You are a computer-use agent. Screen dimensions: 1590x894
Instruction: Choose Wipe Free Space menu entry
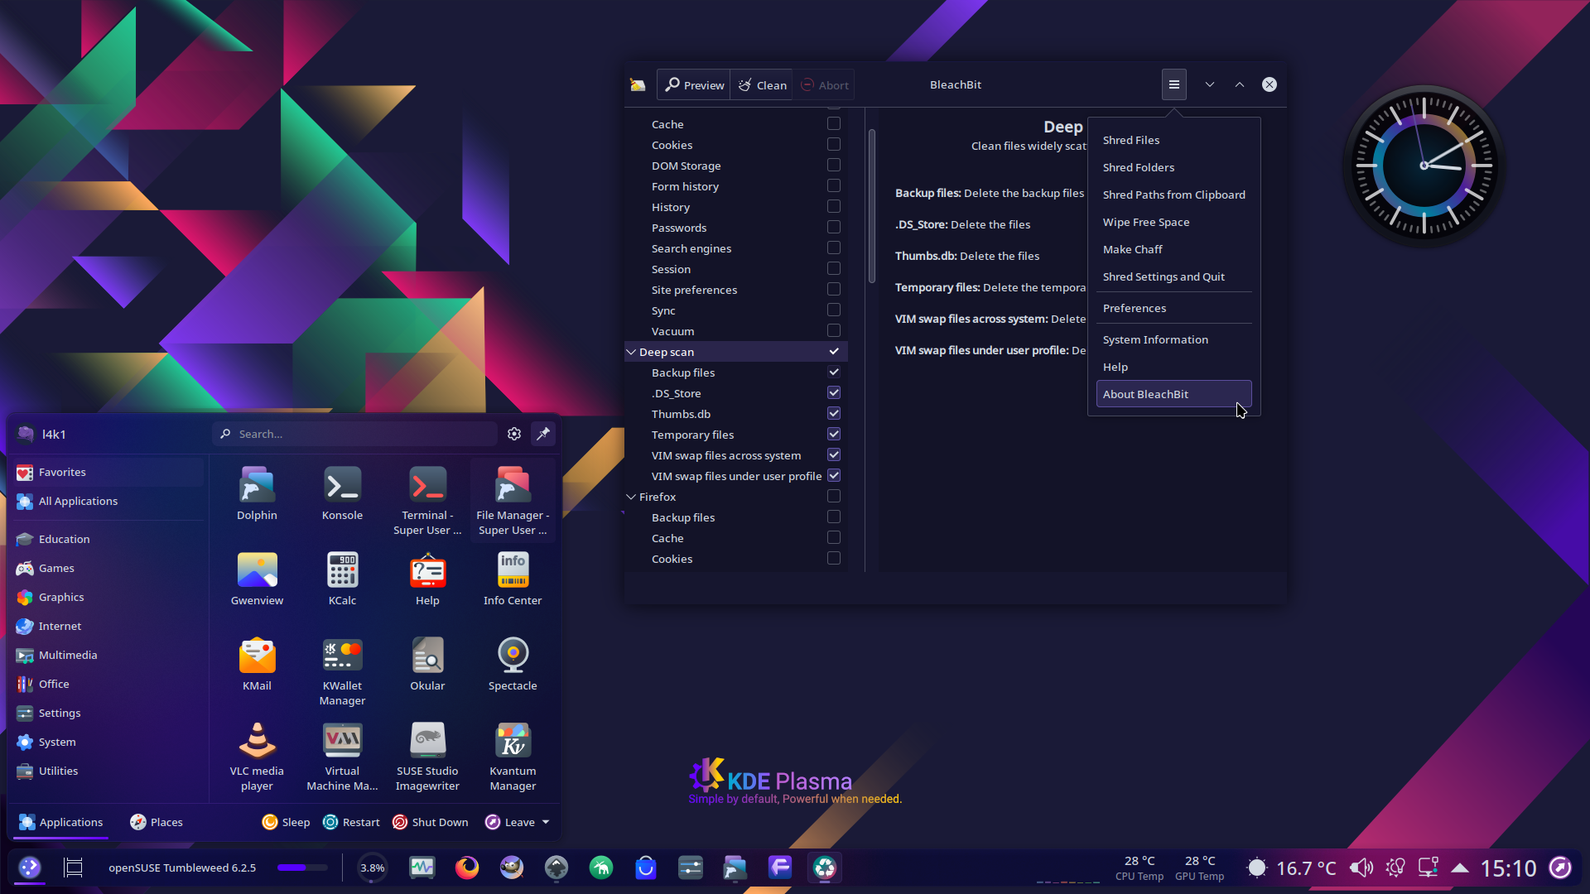1173,222
